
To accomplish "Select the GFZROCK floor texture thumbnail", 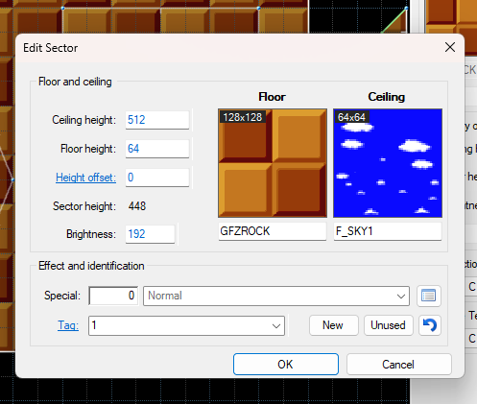I will 273,163.
